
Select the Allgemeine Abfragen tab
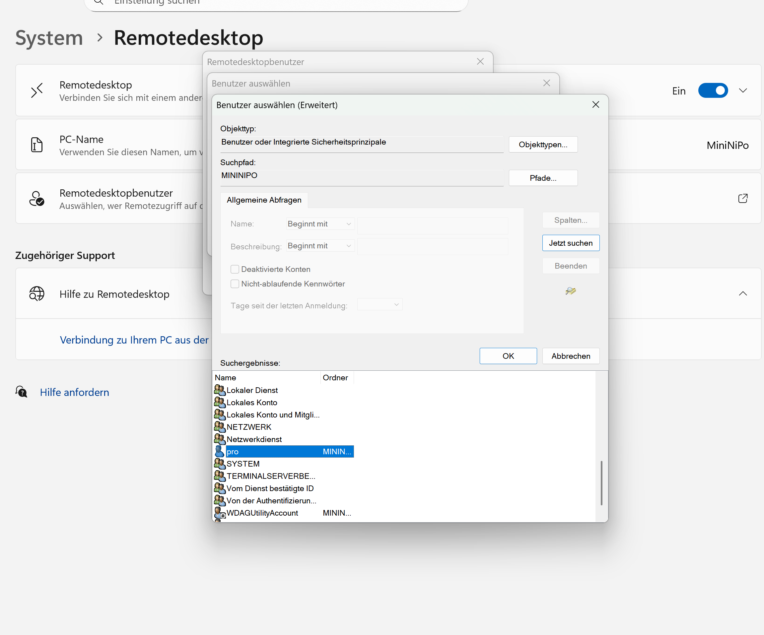[264, 200]
